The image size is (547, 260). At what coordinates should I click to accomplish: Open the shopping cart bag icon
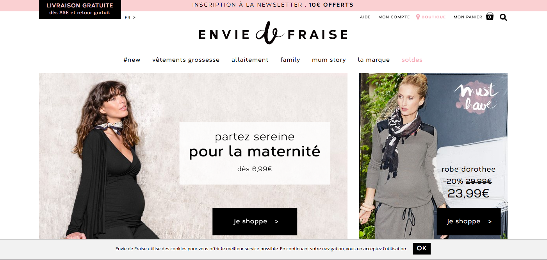[490, 16]
